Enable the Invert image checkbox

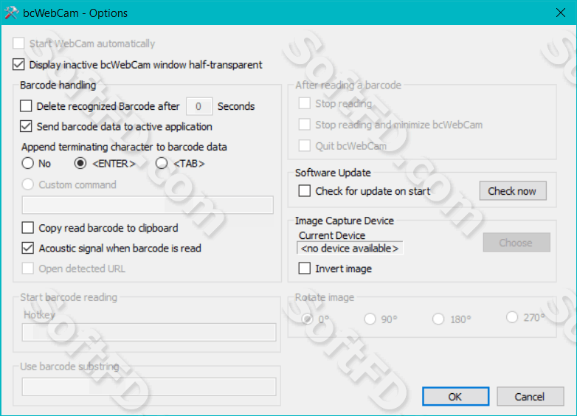click(x=304, y=268)
